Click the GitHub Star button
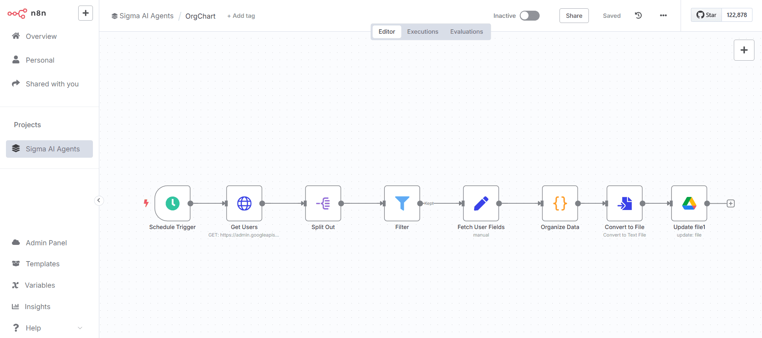This screenshot has width=762, height=338. (x=706, y=15)
